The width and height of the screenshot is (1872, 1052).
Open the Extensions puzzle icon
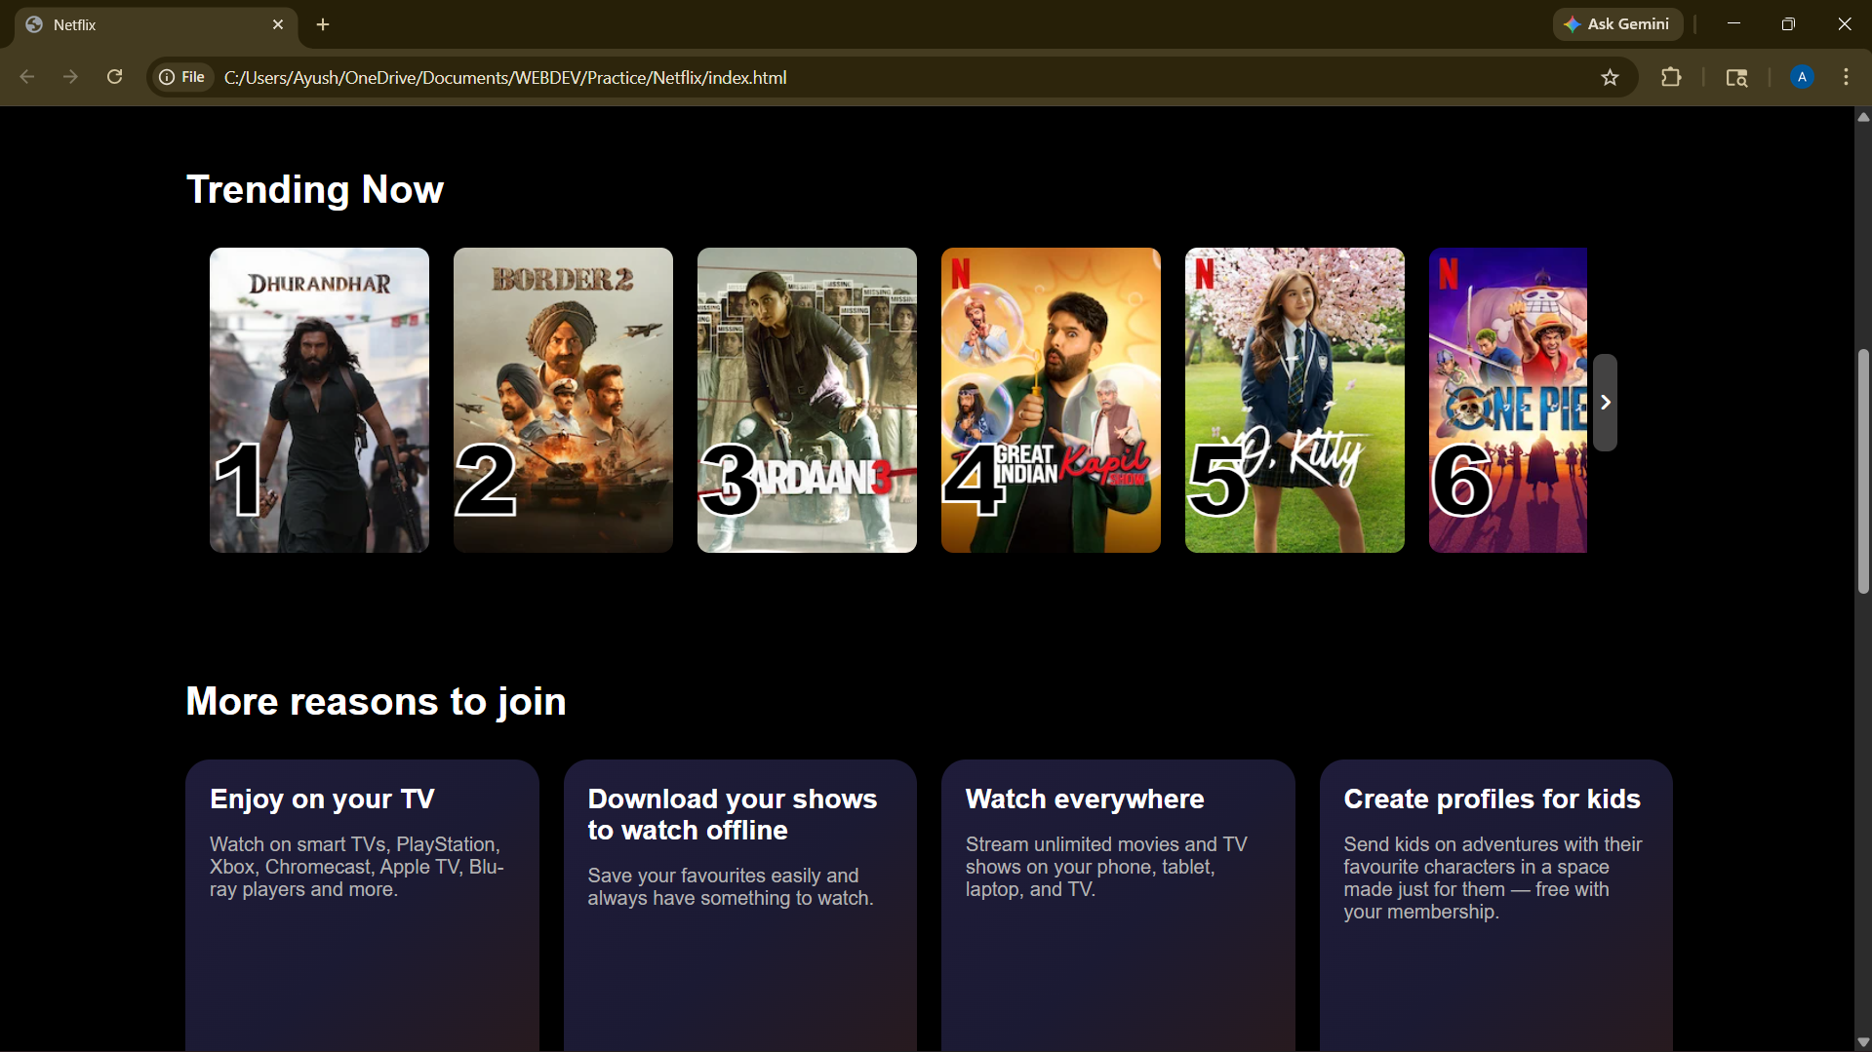pos(1671,77)
